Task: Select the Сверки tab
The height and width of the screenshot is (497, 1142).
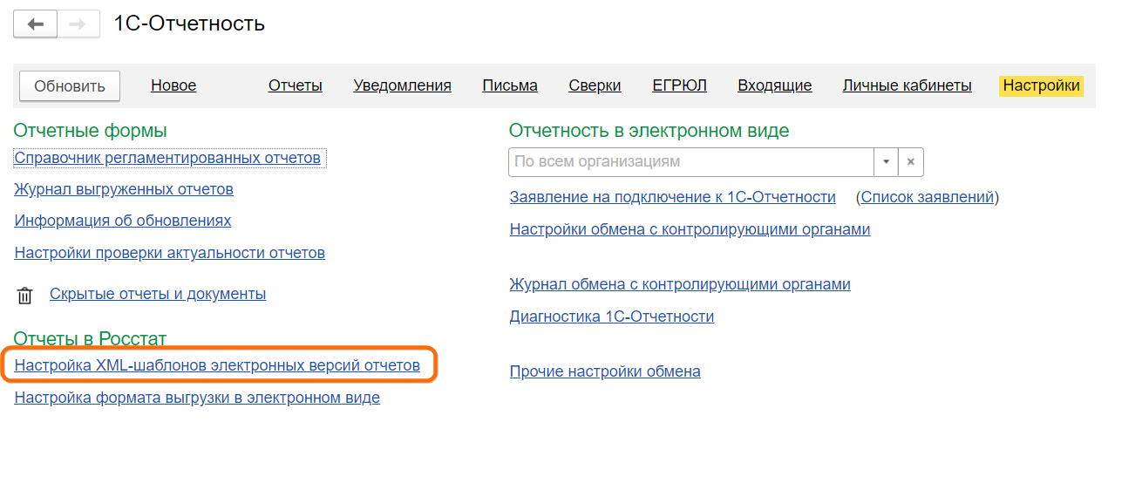Action: 595,85
